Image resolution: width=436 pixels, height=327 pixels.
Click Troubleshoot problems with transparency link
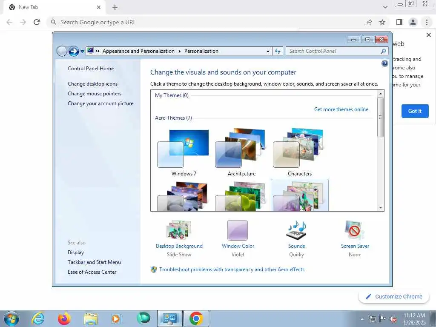[x=232, y=270]
